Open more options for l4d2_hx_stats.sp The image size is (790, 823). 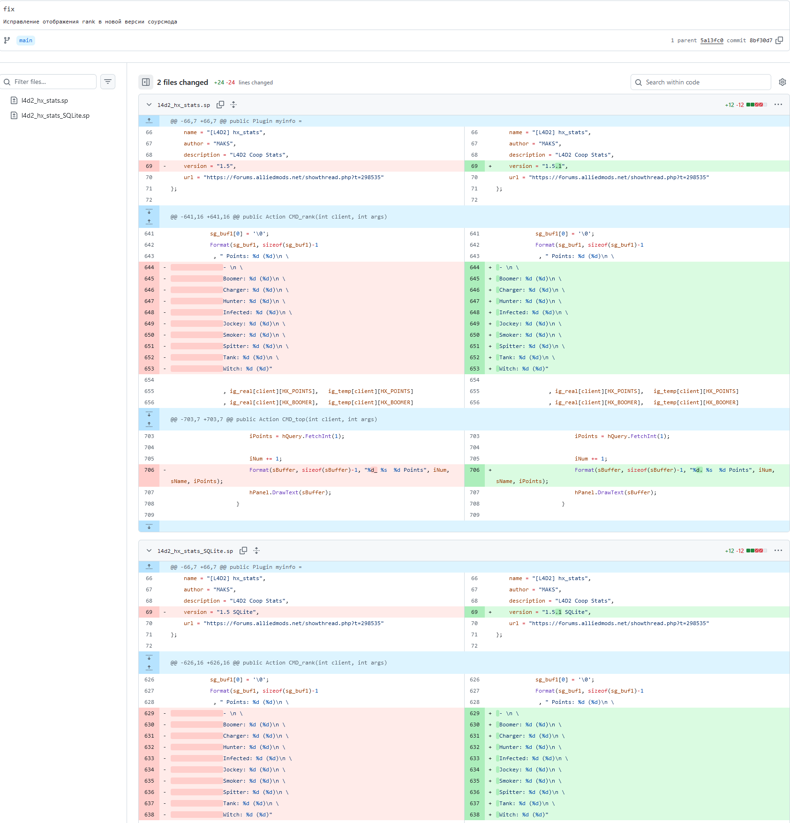pos(778,105)
